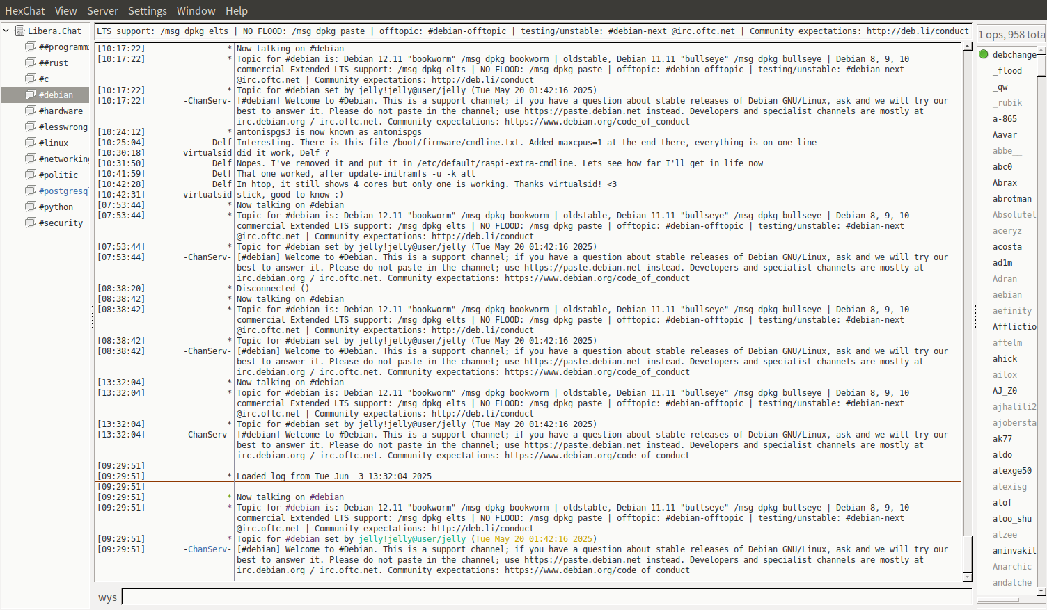1047x610 pixels.
Task: Click the channel icon beside #c
Action: pyautogui.click(x=31, y=79)
